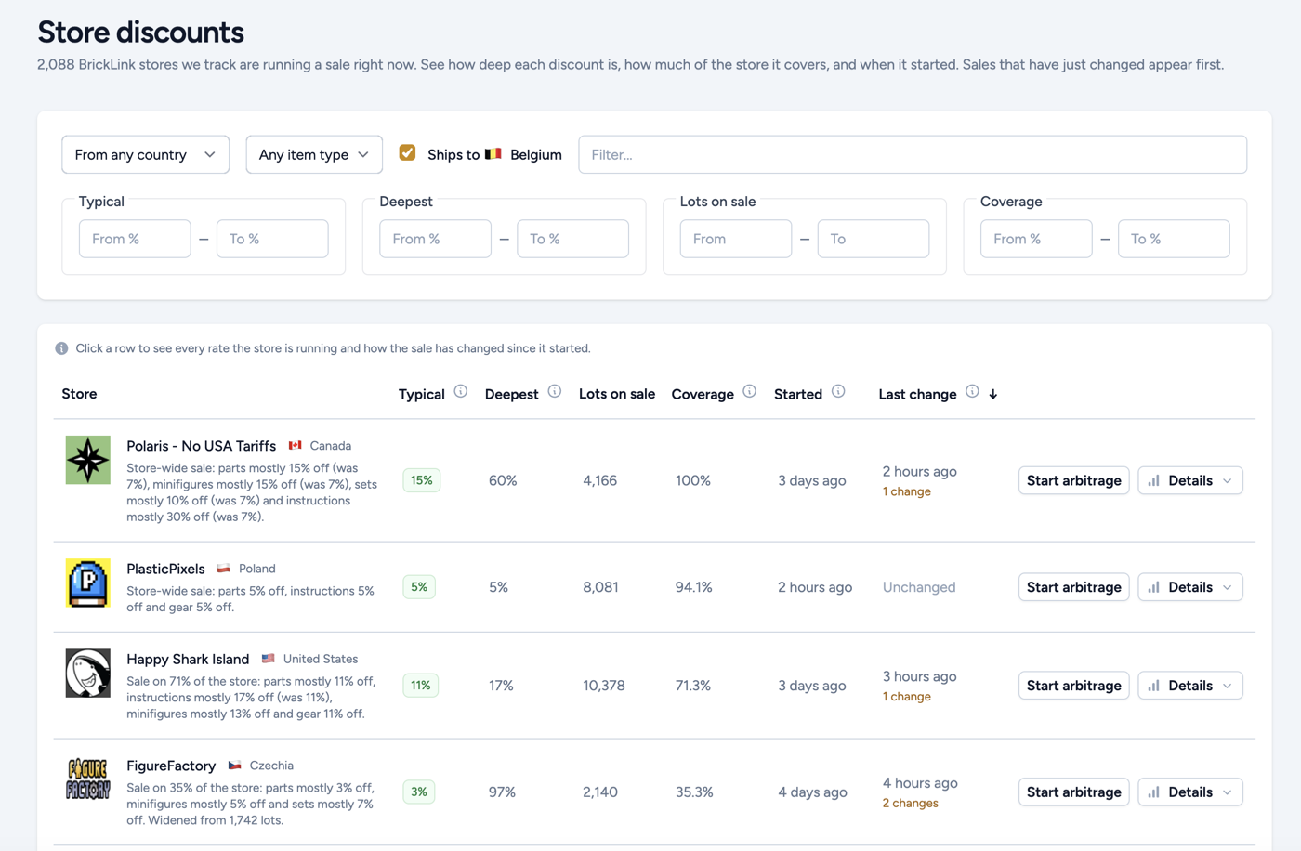
Task: Click the Coverage From % field
Action: (x=1036, y=239)
